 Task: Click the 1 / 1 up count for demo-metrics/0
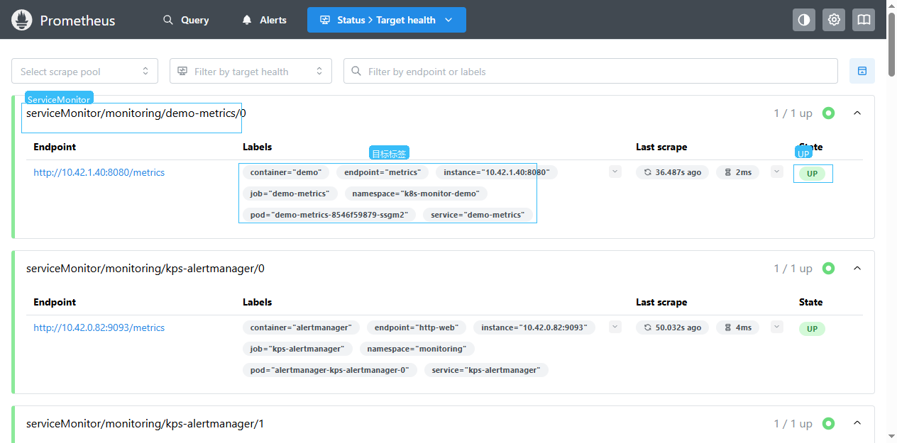(x=793, y=113)
